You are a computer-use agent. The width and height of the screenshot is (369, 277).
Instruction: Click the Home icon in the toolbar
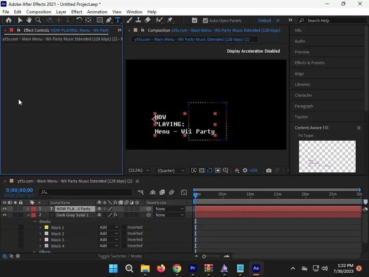(9, 20)
